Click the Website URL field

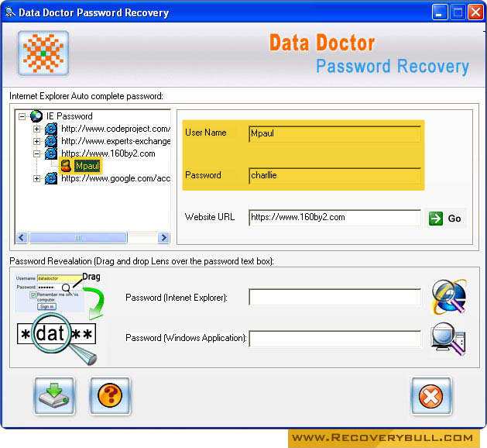coord(334,218)
